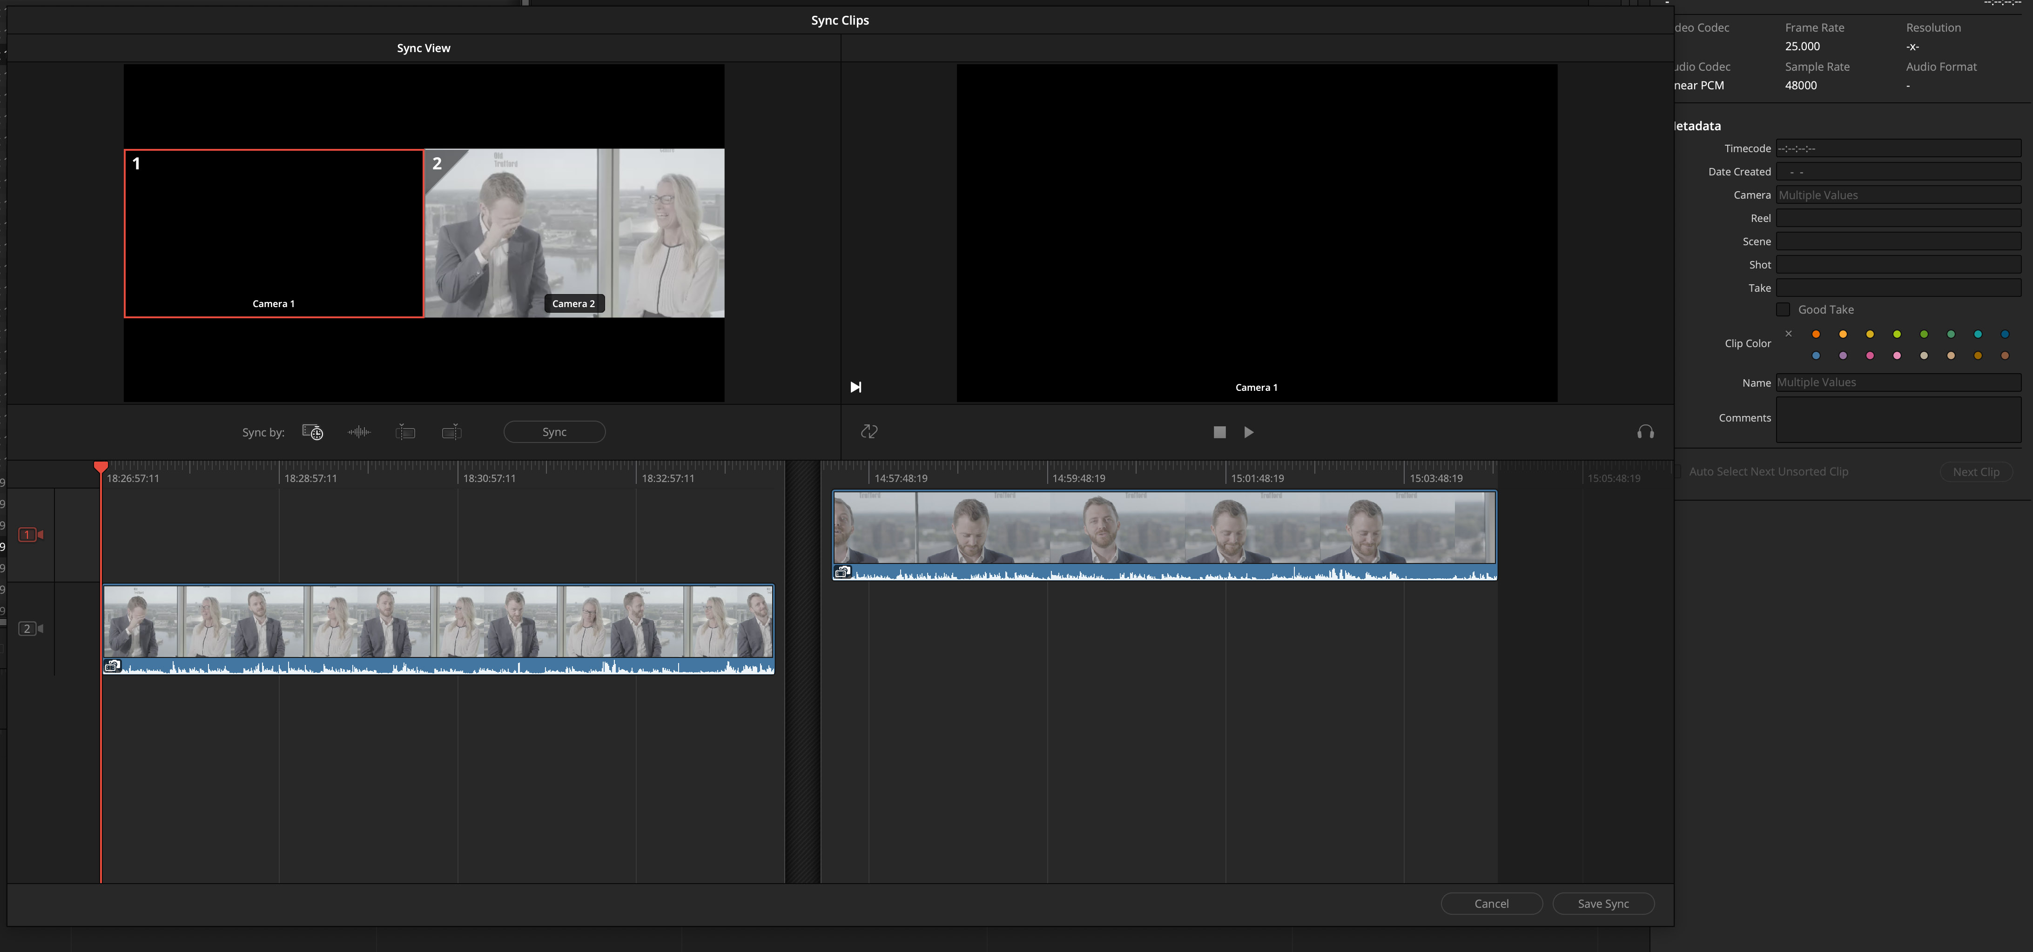The image size is (2033, 952).
Task: Play the clip in the Sync Clips viewer
Action: click(1249, 432)
